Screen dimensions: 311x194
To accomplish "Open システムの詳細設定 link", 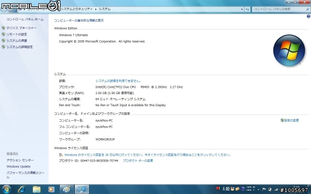I will [19, 47].
